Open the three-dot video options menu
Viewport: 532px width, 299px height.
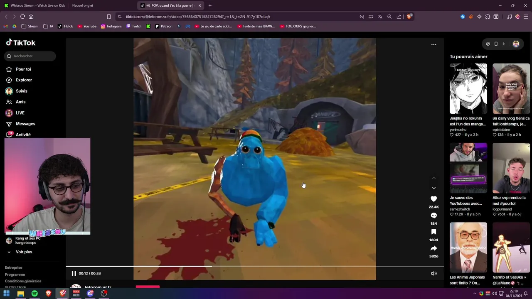433,44
